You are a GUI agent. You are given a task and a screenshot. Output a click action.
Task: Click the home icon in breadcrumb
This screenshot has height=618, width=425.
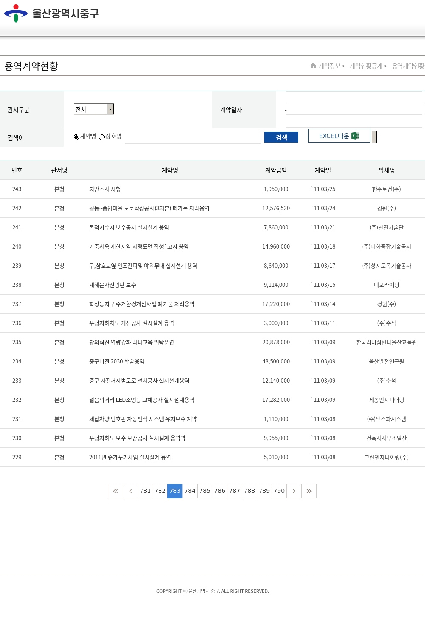tap(313, 66)
